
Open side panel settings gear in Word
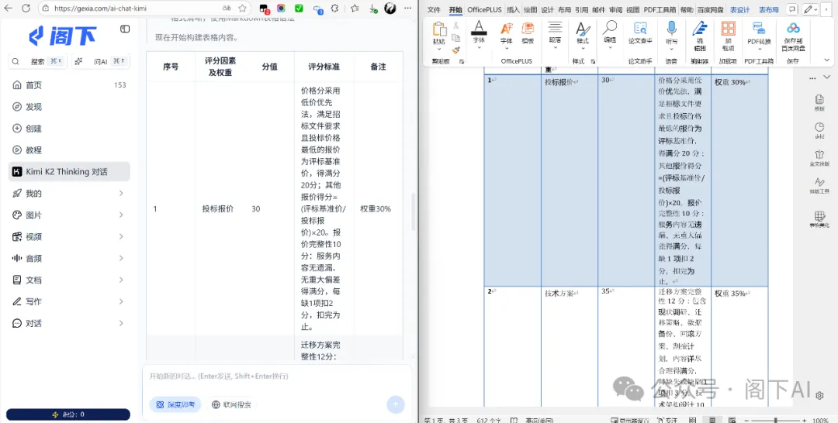tap(819, 395)
